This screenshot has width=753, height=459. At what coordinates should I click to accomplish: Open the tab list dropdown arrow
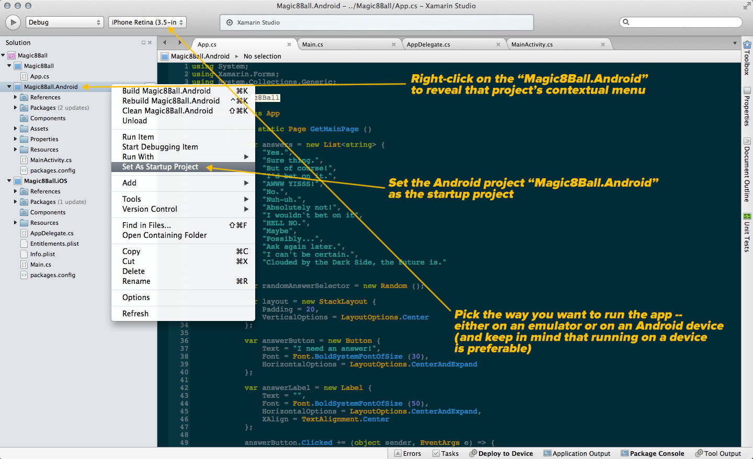tap(735, 43)
